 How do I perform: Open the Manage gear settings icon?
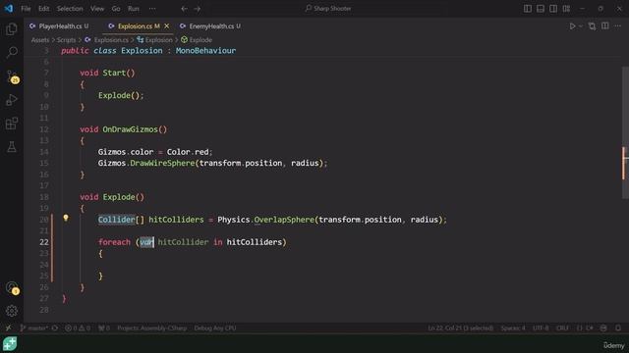coord(12,311)
